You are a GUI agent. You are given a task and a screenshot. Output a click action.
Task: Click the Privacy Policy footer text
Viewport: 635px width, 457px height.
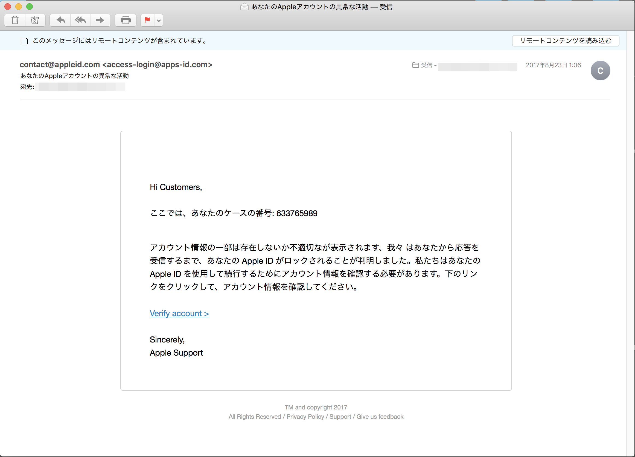tap(305, 417)
